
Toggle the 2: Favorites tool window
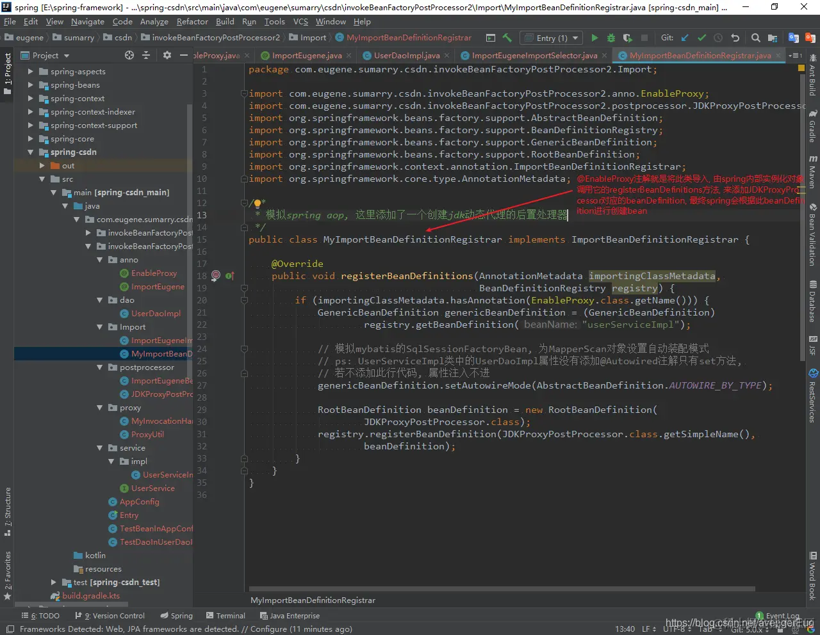(8, 575)
